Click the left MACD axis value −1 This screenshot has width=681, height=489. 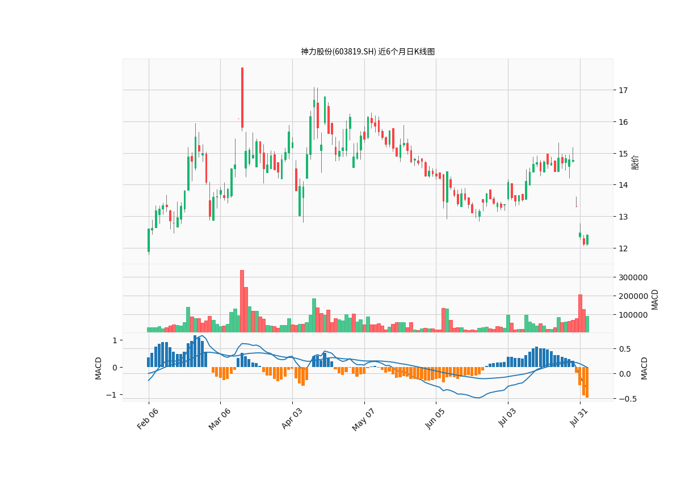(112, 395)
